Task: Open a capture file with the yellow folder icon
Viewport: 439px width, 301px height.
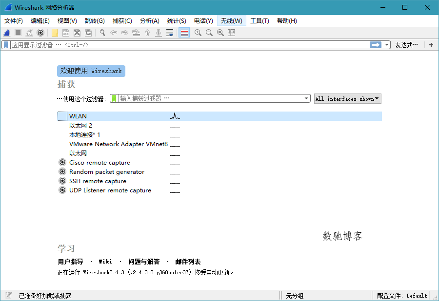Action: tap(55, 33)
